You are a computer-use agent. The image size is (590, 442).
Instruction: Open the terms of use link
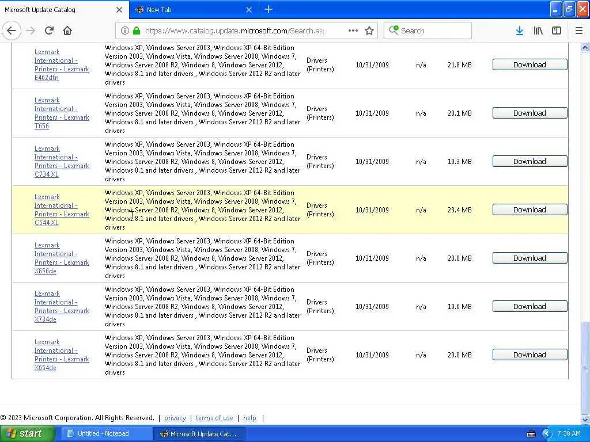pos(214,418)
